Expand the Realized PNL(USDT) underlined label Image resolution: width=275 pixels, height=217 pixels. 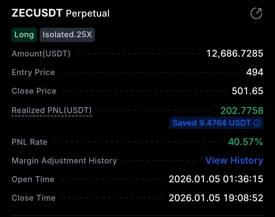pos(52,110)
